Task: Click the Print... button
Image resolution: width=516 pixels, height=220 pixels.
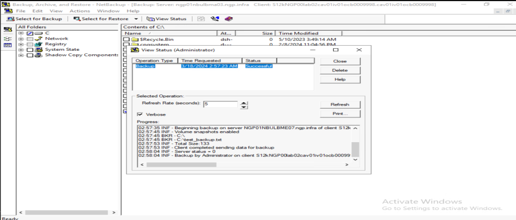Action: point(340,114)
